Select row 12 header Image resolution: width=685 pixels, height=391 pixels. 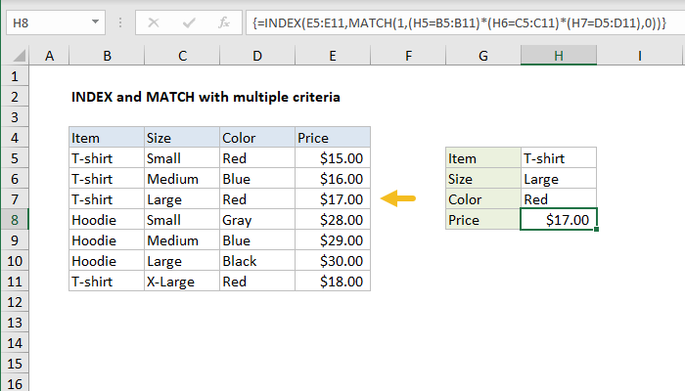pos(15,302)
